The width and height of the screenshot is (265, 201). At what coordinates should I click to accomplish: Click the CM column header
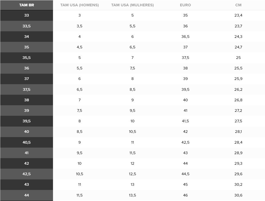coord(238,5)
